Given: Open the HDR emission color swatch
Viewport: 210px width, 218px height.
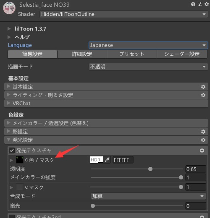Looking at the screenshot, I should tap(97, 160).
